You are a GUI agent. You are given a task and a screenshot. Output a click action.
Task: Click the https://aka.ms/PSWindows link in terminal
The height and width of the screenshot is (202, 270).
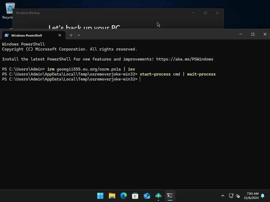pos(185,59)
